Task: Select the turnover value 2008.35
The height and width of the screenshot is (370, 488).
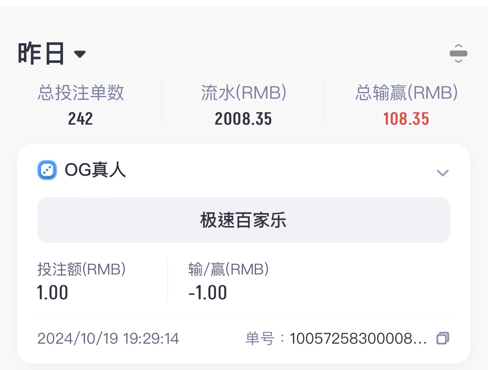Action: click(243, 118)
